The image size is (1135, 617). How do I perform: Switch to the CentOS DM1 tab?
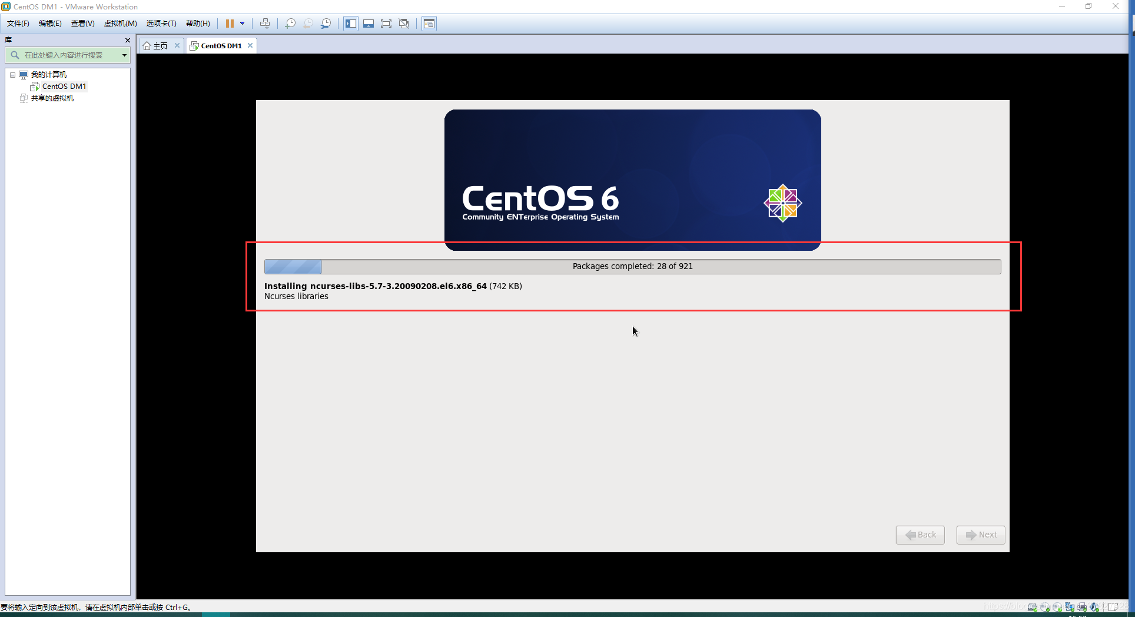(x=216, y=46)
